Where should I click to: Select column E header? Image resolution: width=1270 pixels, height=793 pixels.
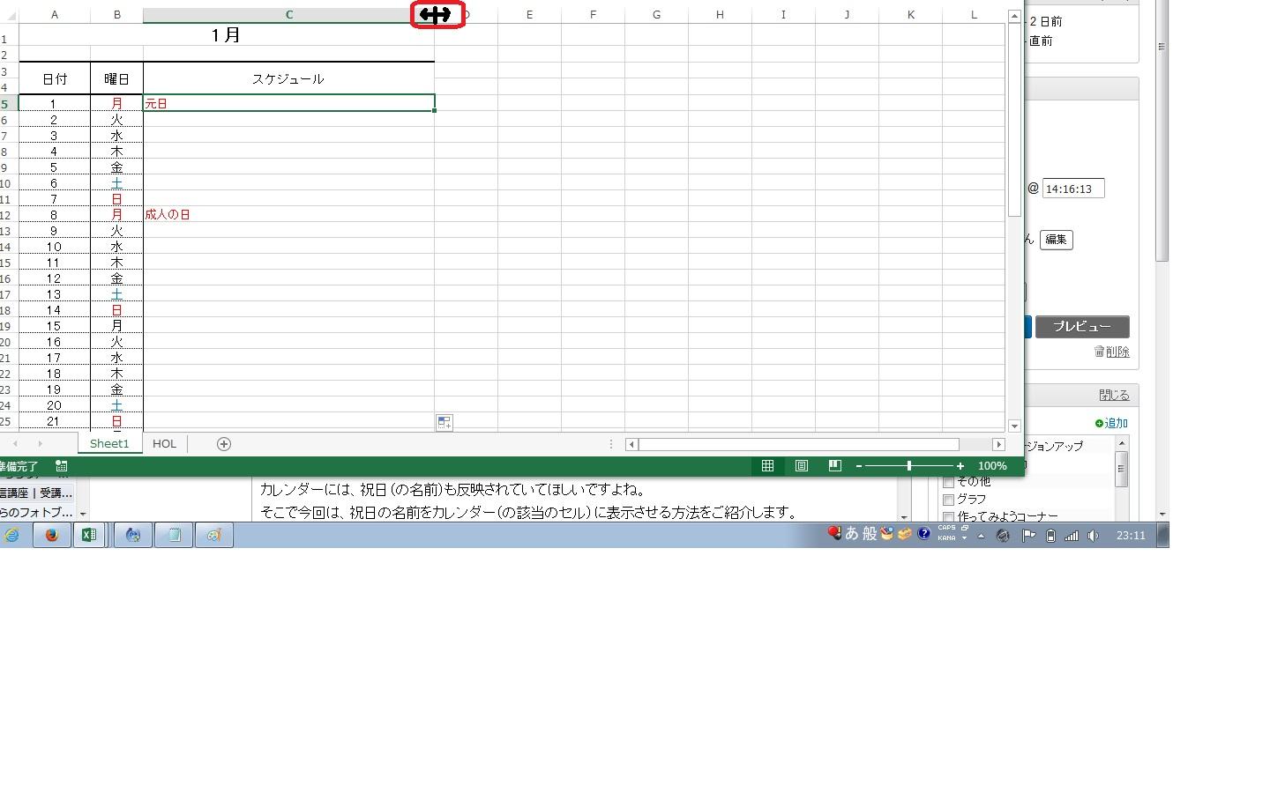(529, 15)
